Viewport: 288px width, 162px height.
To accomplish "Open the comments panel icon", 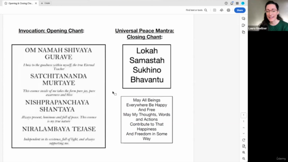I will 243,18.
